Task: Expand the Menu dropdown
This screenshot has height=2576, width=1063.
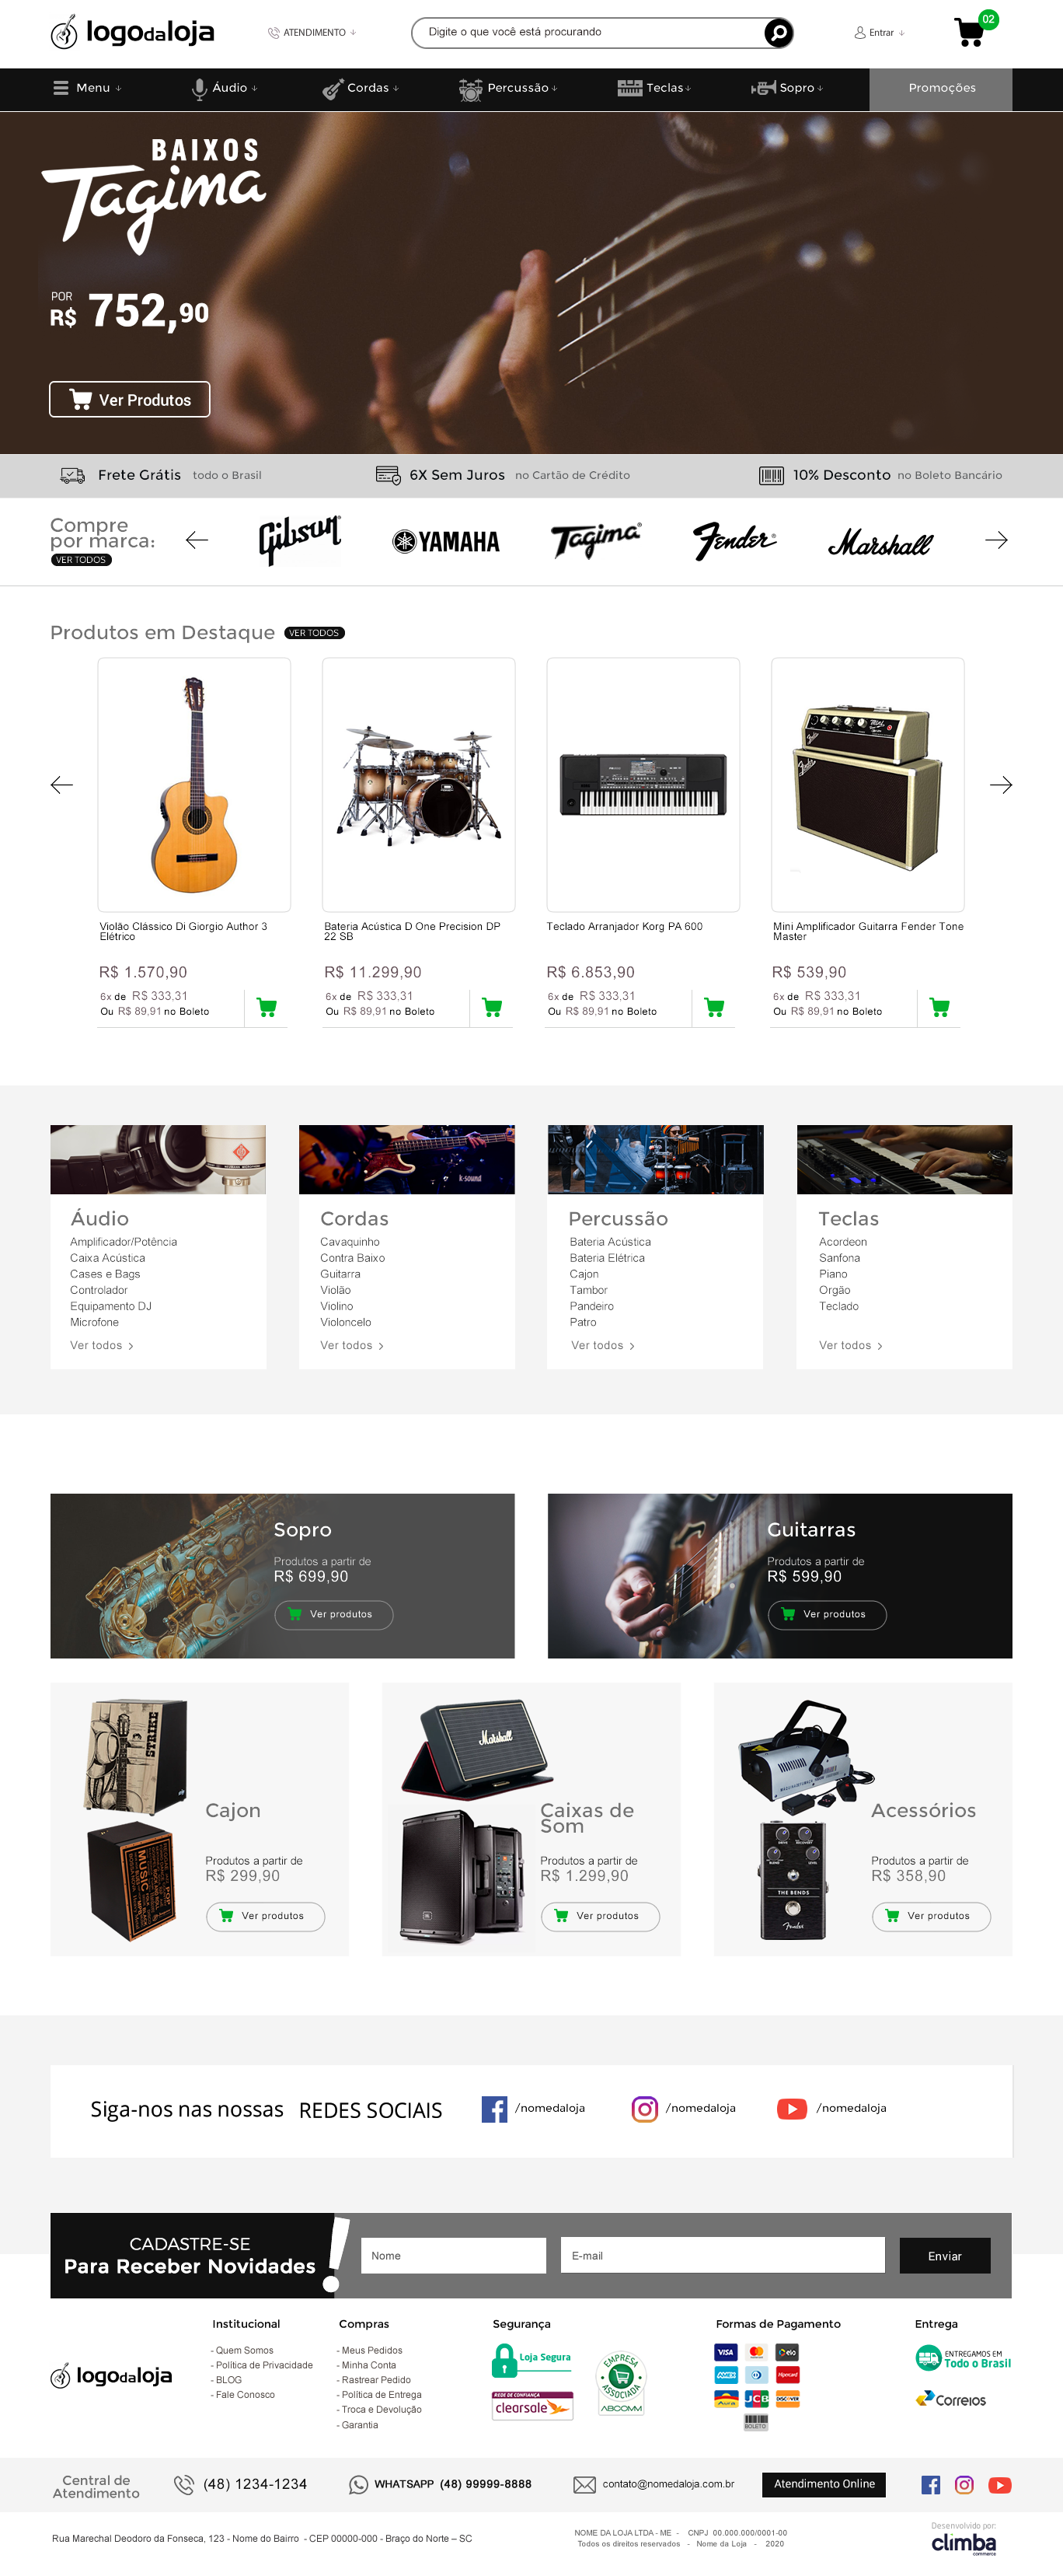Action: [x=87, y=88]
